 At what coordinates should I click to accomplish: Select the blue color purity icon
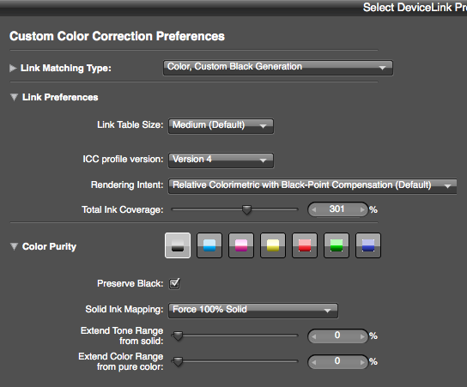[368, 245]
